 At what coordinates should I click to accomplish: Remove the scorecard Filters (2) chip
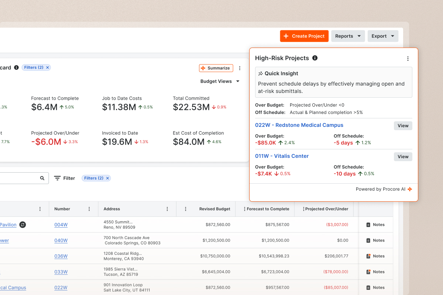coord(48,67)
